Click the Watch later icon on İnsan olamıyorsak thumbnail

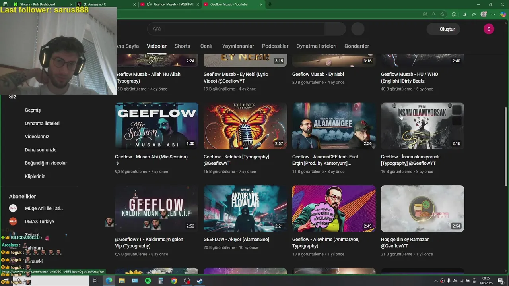[457, 110]
